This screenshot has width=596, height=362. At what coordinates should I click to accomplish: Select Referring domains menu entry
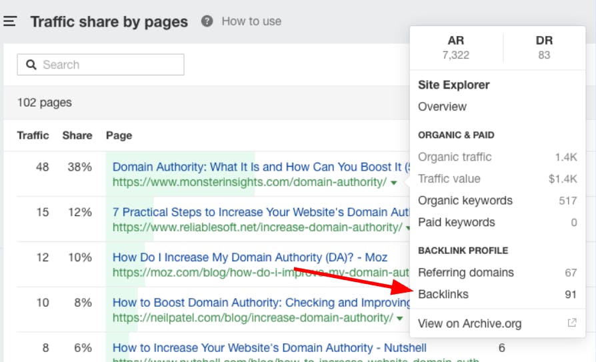[497, 273]
